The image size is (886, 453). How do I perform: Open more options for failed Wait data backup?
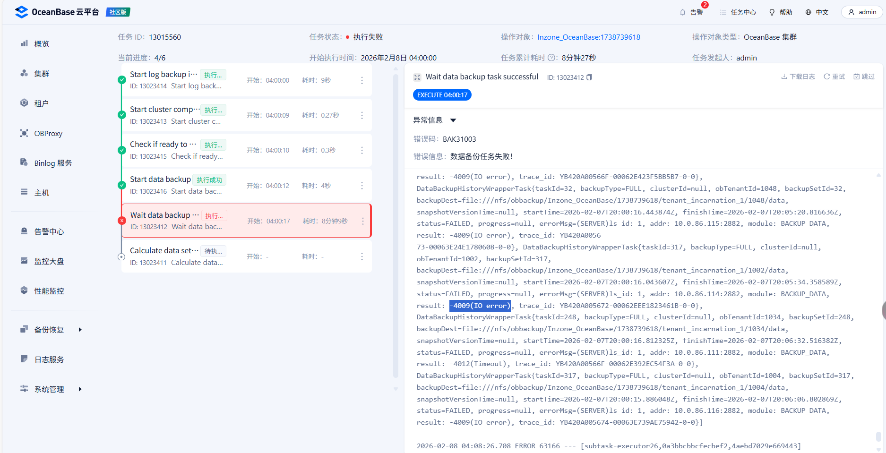[362, 221]
